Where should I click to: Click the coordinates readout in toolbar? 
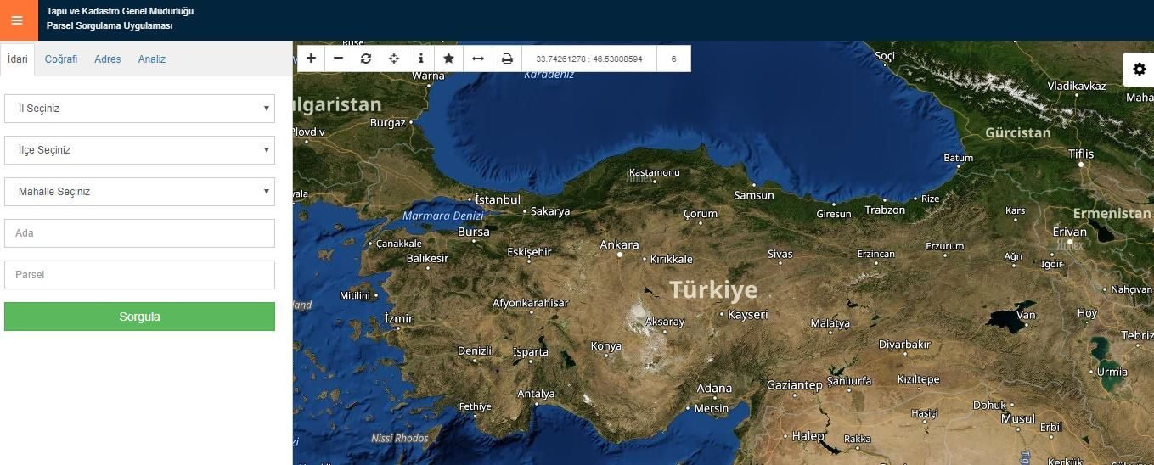click(x=589, y=59)
